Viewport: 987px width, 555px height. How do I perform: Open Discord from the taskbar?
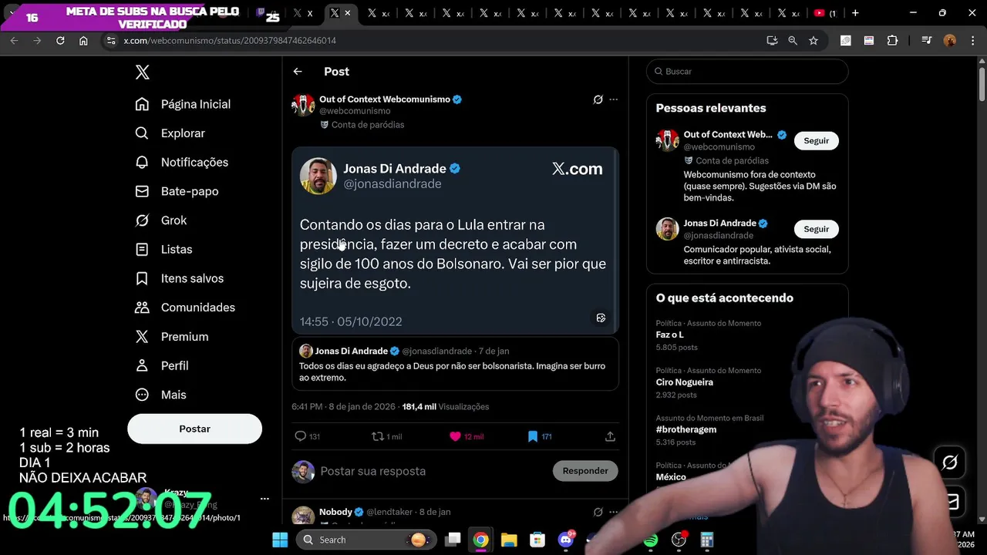coord(566,540)
